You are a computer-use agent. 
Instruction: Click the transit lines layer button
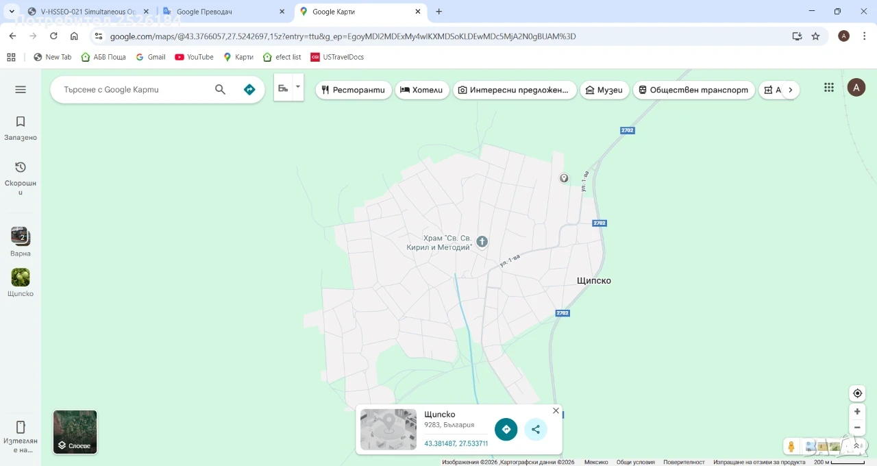pyautogui.click(x=283, y=88)
